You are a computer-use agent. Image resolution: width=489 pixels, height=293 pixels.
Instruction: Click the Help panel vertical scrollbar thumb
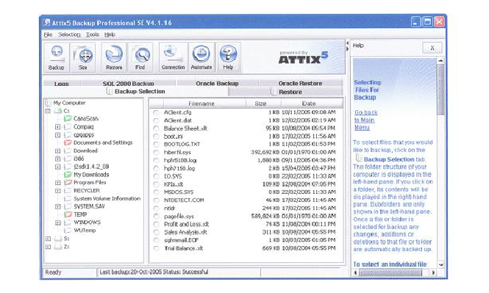click(x=441, y=89)
